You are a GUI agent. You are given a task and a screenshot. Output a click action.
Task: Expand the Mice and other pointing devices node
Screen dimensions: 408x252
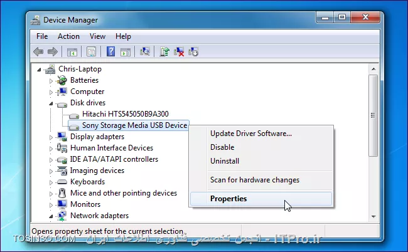pos(51,194)
